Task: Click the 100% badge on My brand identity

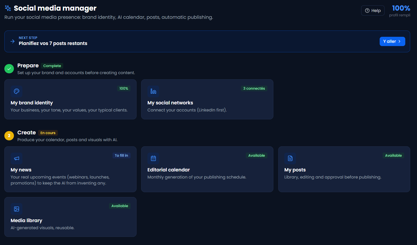Action: [x=124, y=89]
